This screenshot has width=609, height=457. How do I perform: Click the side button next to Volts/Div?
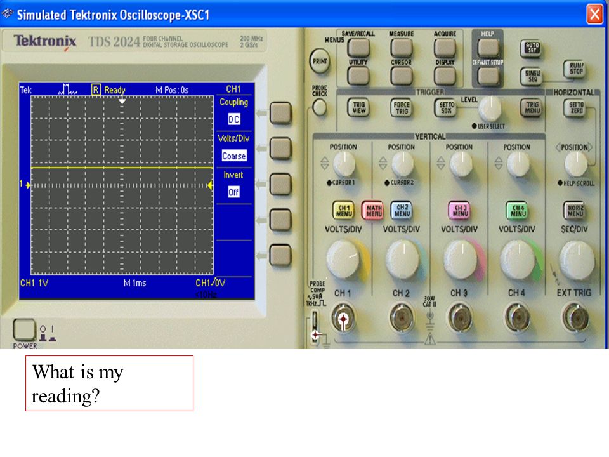click(280, 149)
